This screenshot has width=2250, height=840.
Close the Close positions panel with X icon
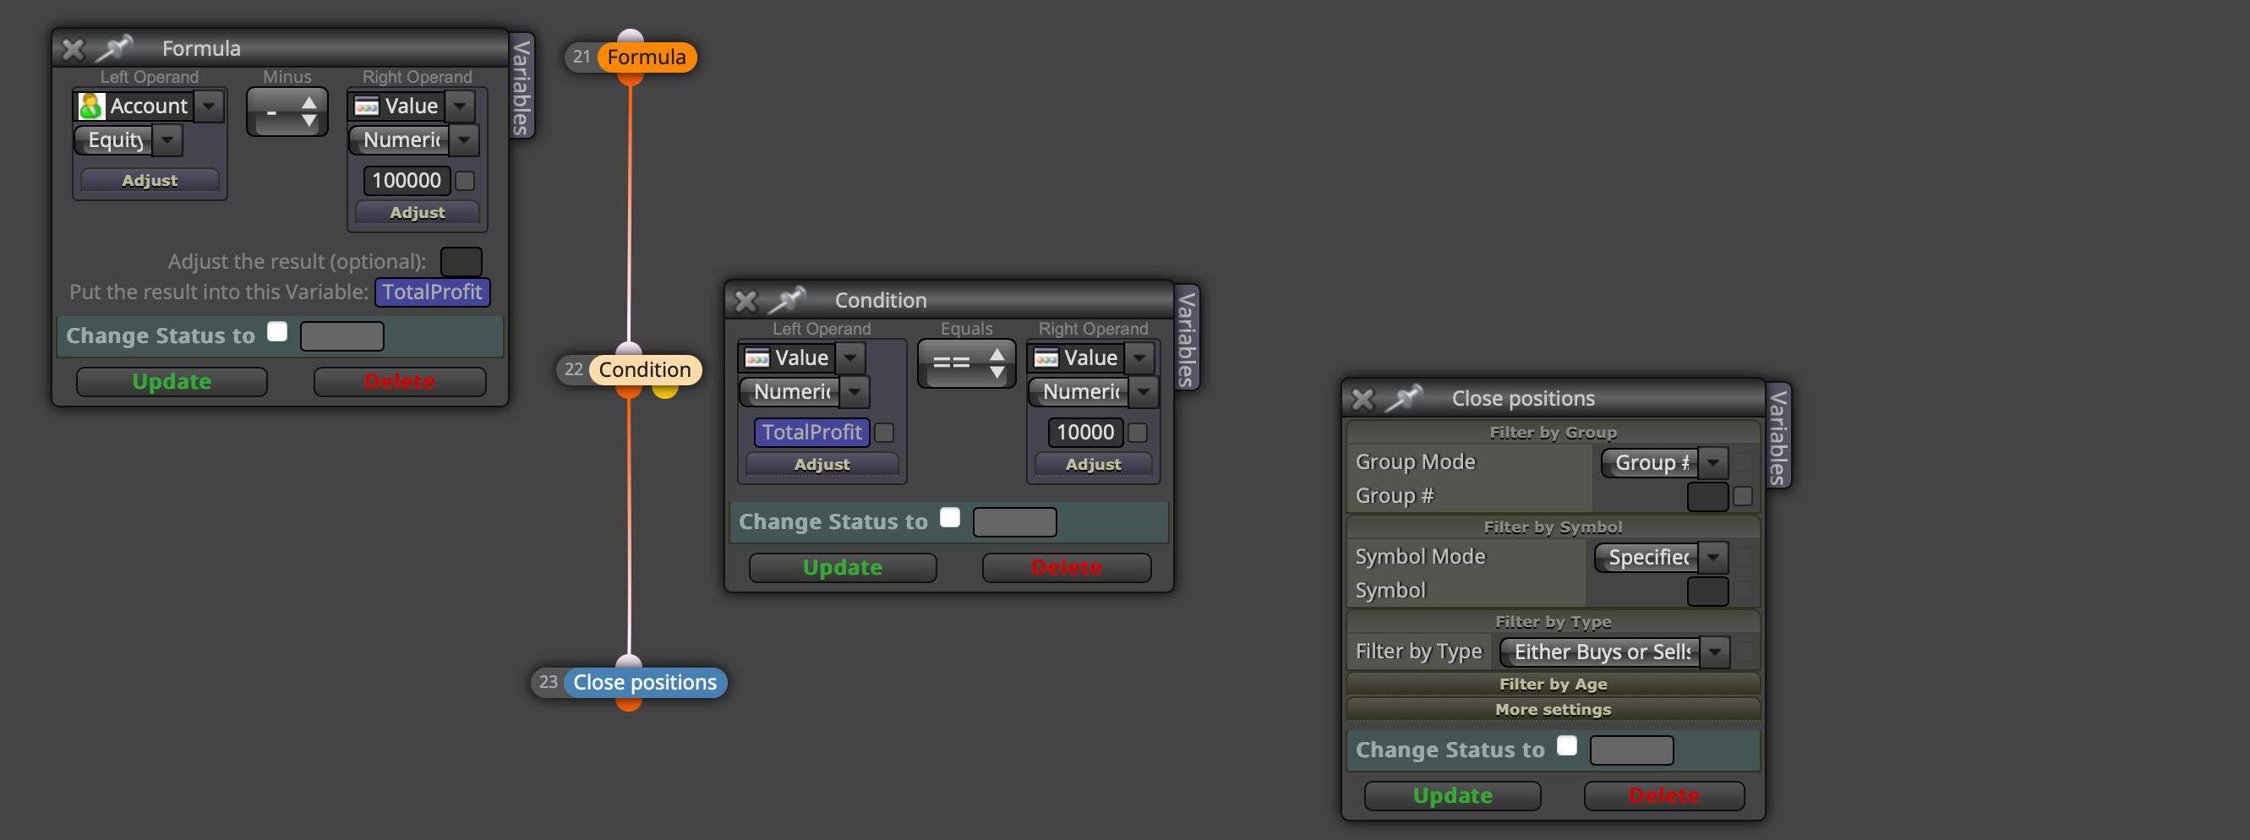(1363, 399)
